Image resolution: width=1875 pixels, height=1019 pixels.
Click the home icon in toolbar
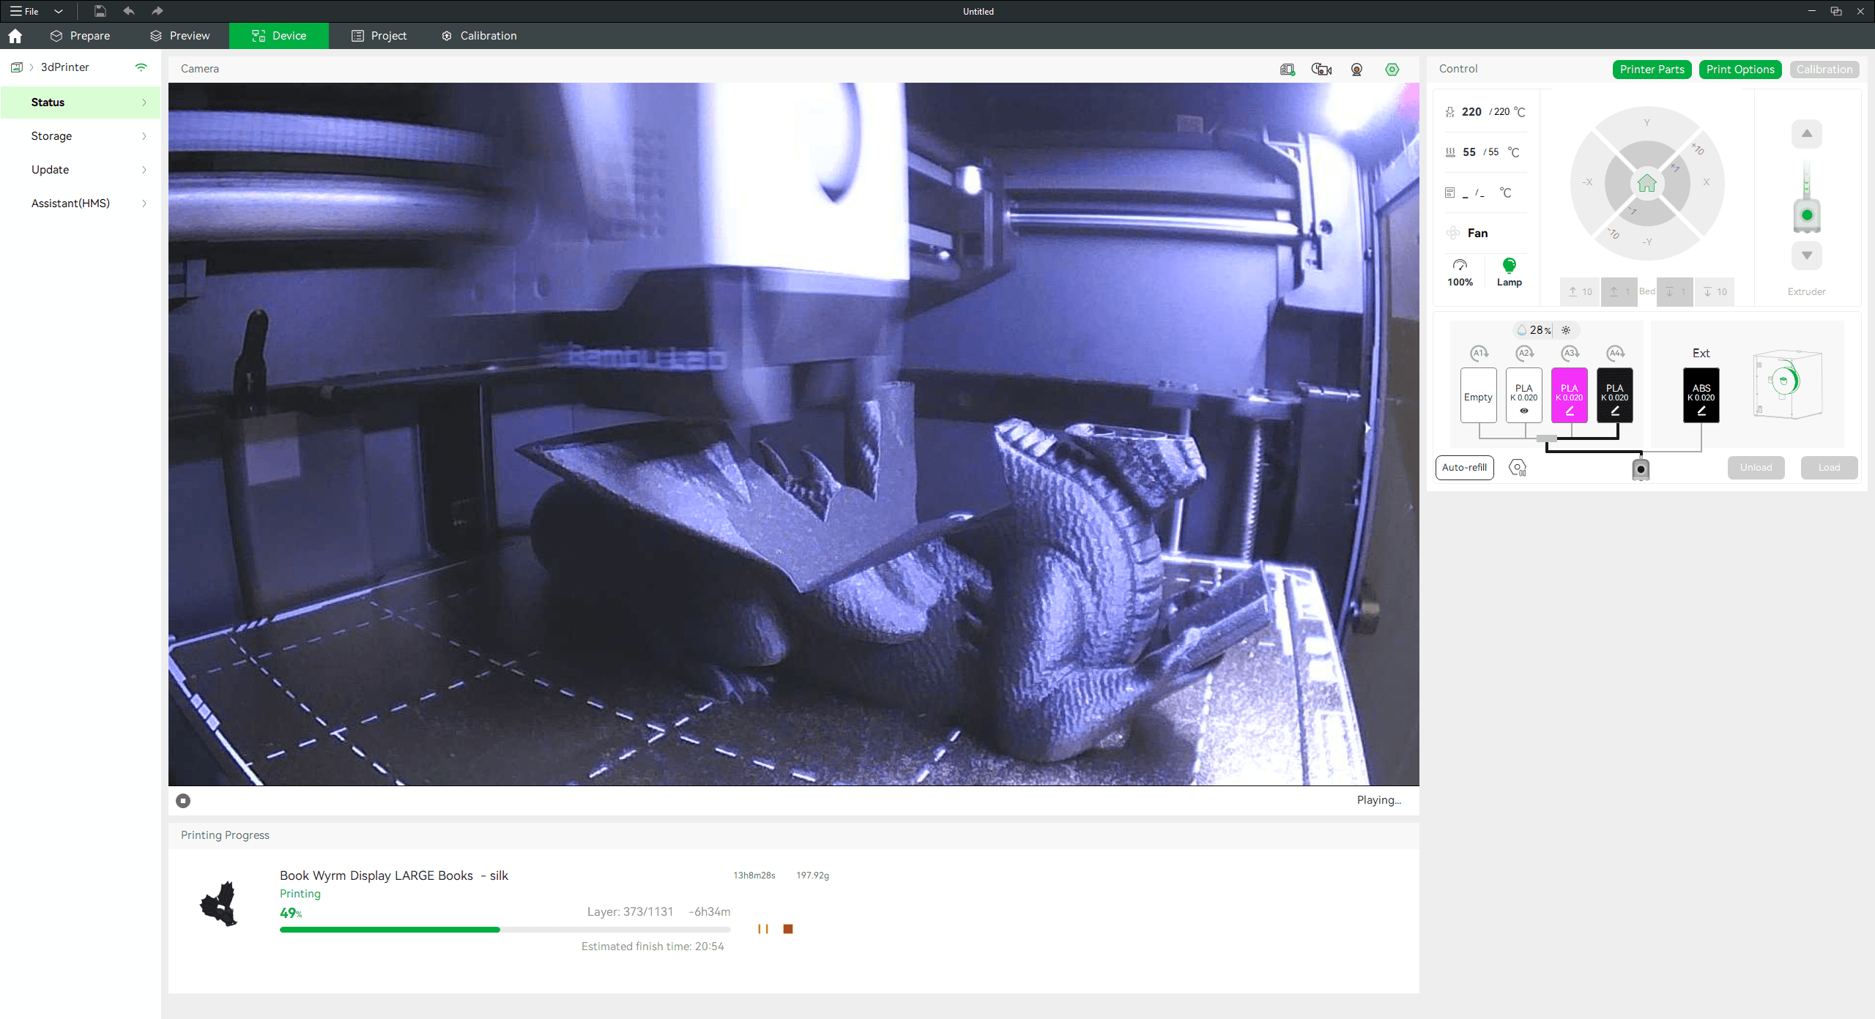(x=15, y=36)
